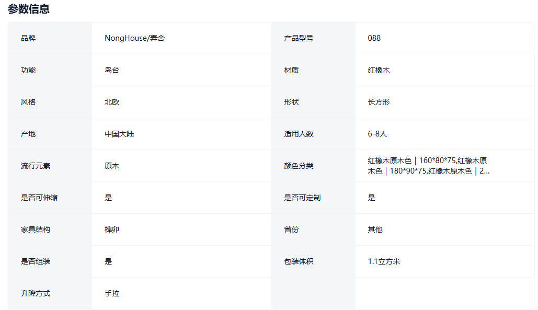Screen dimensions: 538x310
Task: Click the 参数信息 section heading
Action: [29, 9]
